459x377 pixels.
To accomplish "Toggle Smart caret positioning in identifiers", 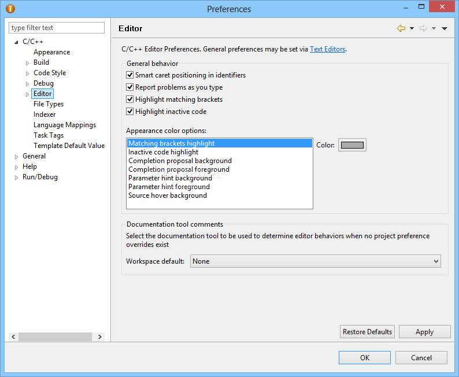I will coord(129,75).
